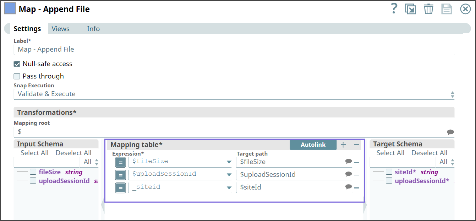Check fileSize in the Input Schema list
The height and width of the screenshot is (221, 476).
coord(33,172)
